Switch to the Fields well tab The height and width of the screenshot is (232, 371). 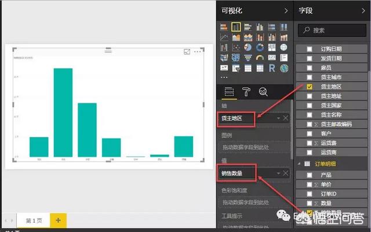click(x=229, y=92)
